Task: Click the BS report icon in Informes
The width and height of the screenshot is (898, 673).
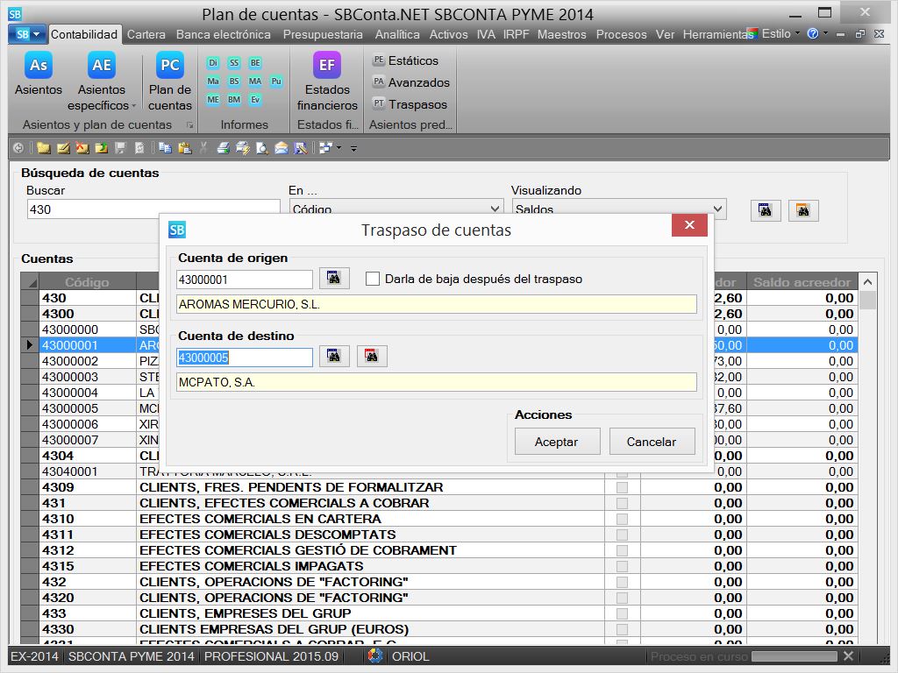Action: (x=234, y=81)
